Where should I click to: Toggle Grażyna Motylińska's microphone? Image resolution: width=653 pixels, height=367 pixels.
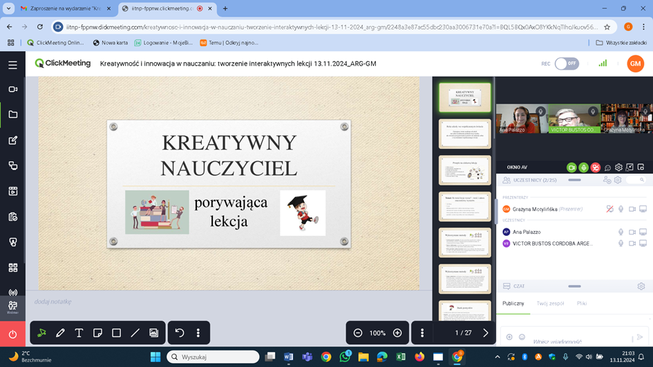[x=621, y=209]
